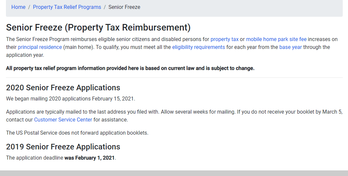Viewport: 348px width, 176px height.
Task: Click the US Postal Service notice text
Action: coord(77,133)
